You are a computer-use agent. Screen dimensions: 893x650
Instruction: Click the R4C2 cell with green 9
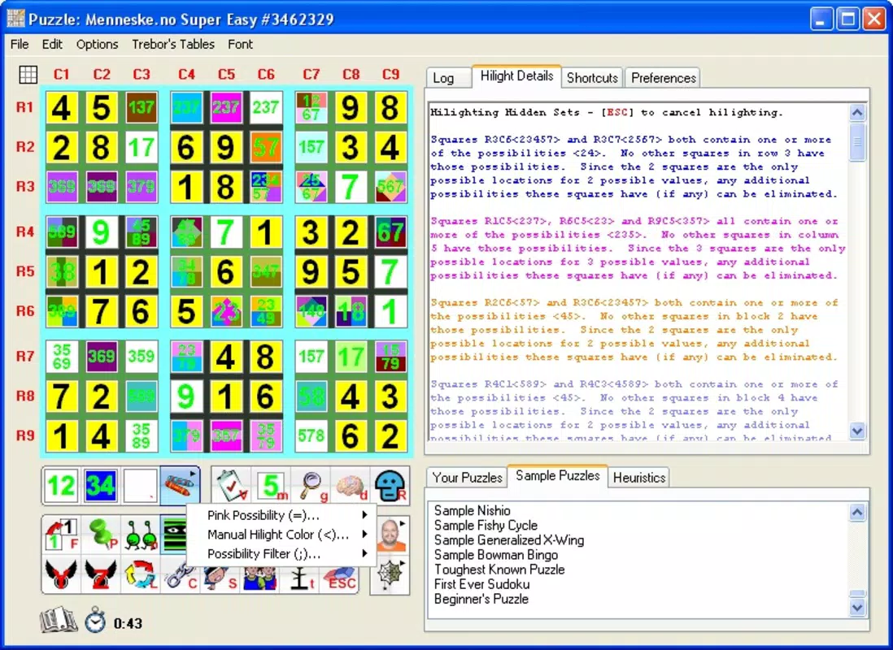(x=102, y=232)
